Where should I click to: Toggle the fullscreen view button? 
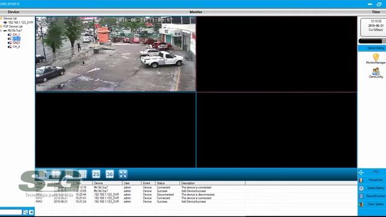point(123,174)
